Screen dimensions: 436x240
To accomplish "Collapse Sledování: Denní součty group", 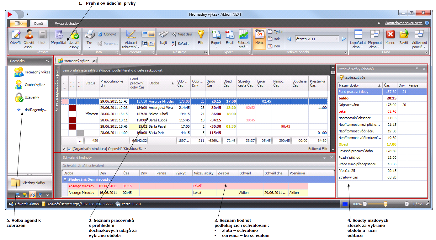I will (x=65, y=180).
